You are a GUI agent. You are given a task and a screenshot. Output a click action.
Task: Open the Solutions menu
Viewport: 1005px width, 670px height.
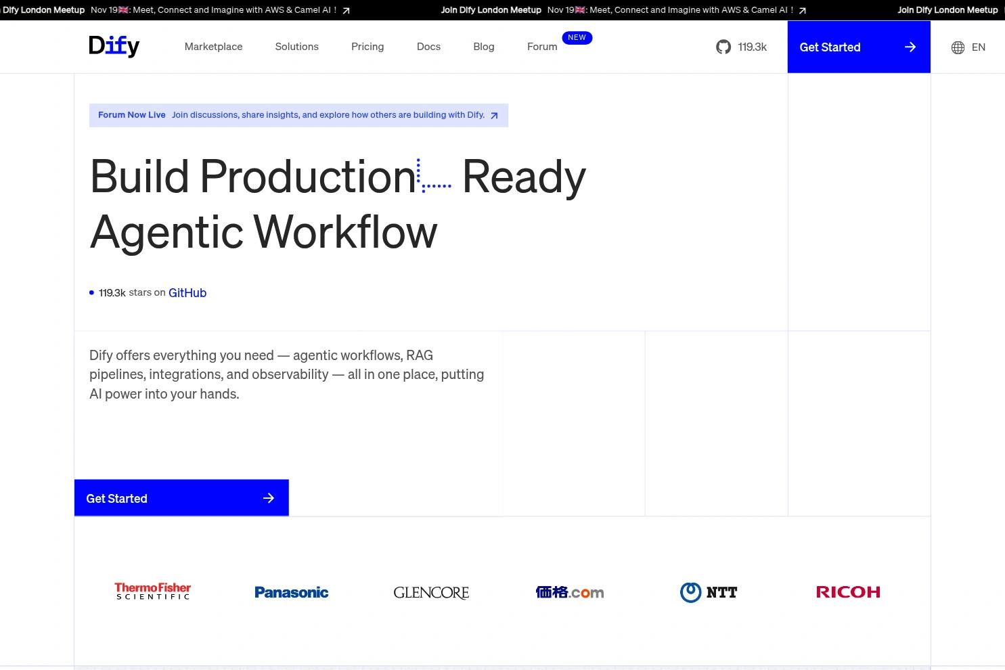pos(296,47)
